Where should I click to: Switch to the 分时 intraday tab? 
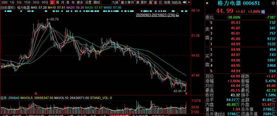[4, 2]
